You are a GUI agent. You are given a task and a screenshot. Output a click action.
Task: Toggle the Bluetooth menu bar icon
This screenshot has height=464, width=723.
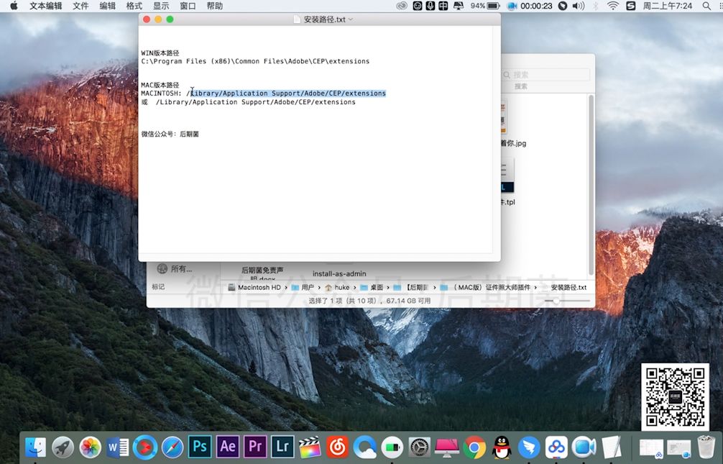[x=595, y=6]
